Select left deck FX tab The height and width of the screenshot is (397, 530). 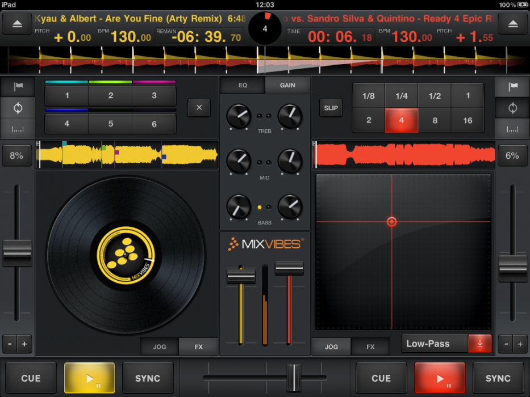pos(199,347)
